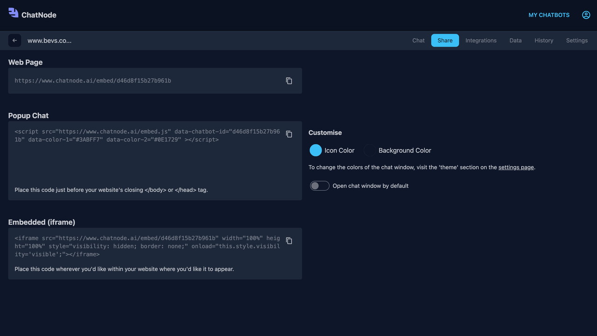Viewport: 597px width, 336px height.
Task: Follow the settings page link
Action: [x=516, y=167]
